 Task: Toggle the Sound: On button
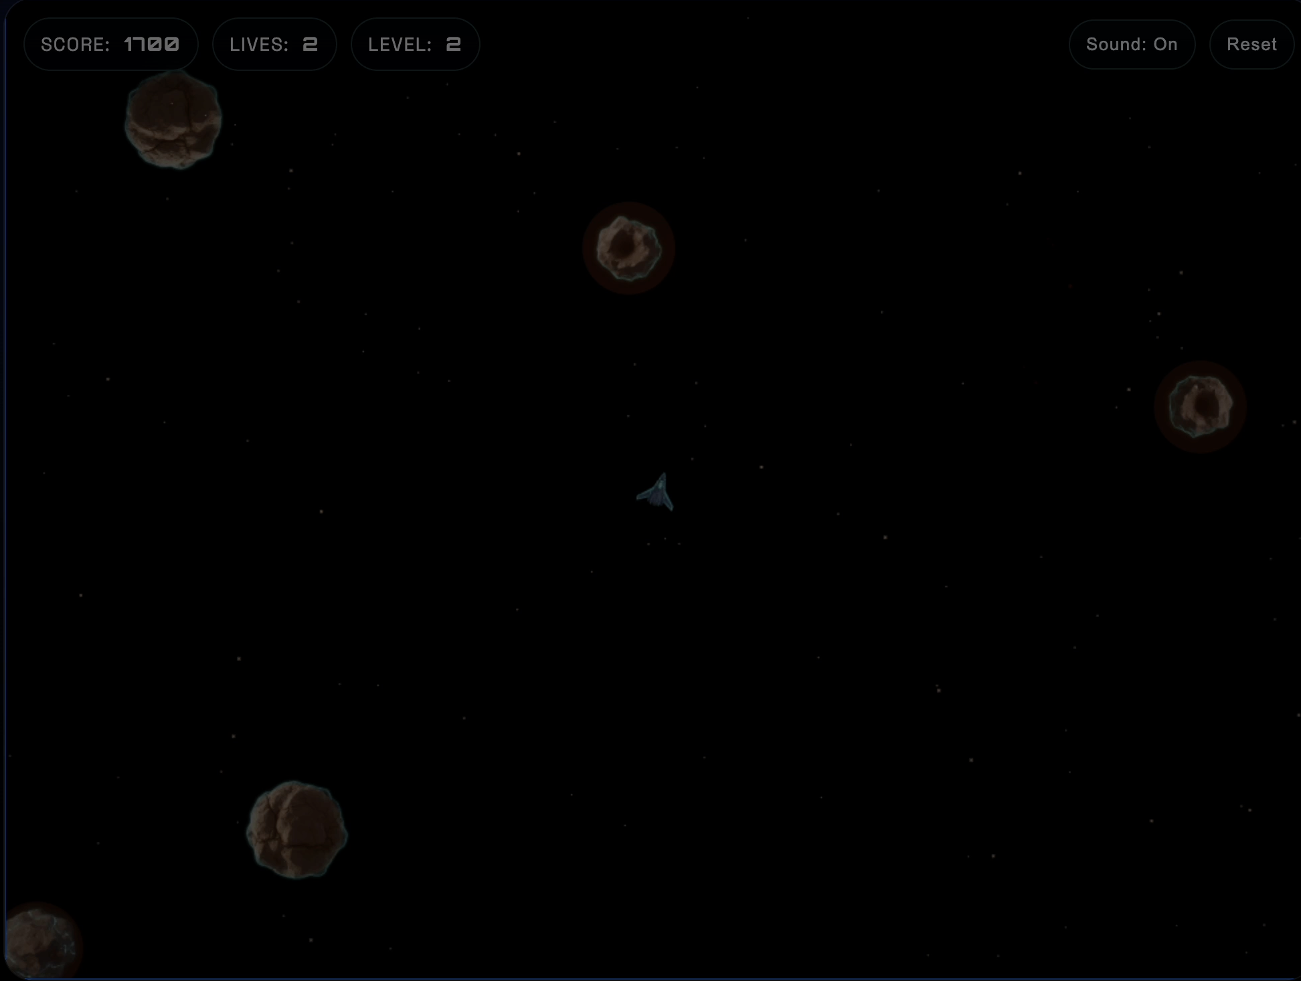(x=1132, y=44)
